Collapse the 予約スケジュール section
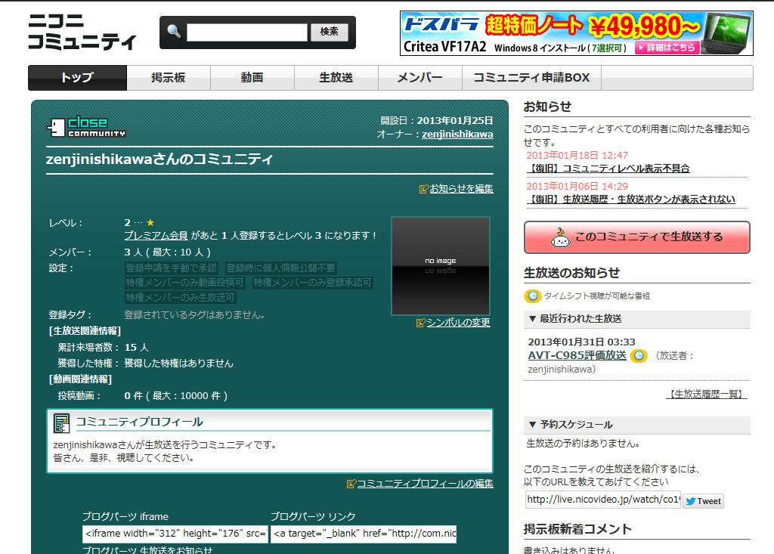 (x=636, y=425)
